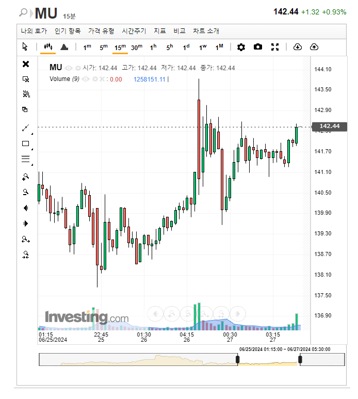
Task: Expand horizontal lines tool options arrow
Action: tap(32, 165)
